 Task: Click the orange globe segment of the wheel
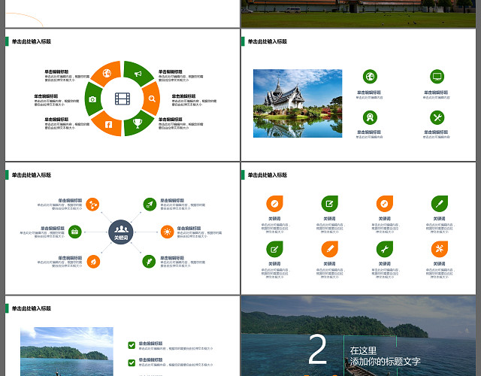(x=107, y=74)
